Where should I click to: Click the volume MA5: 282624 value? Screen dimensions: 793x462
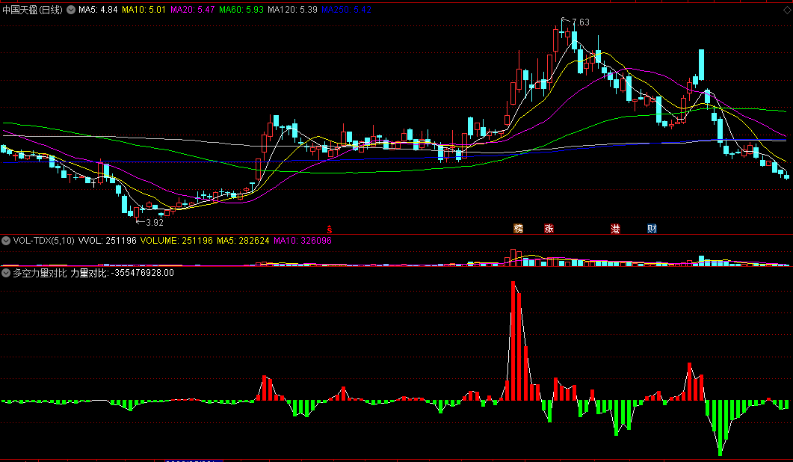click(x=243, y=241)
